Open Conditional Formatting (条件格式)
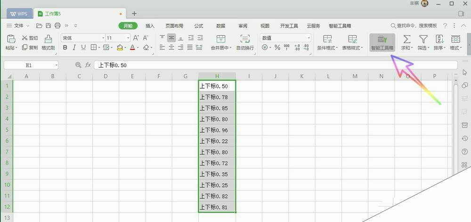This screenshot has width=471, height=222. coord(327,42)
